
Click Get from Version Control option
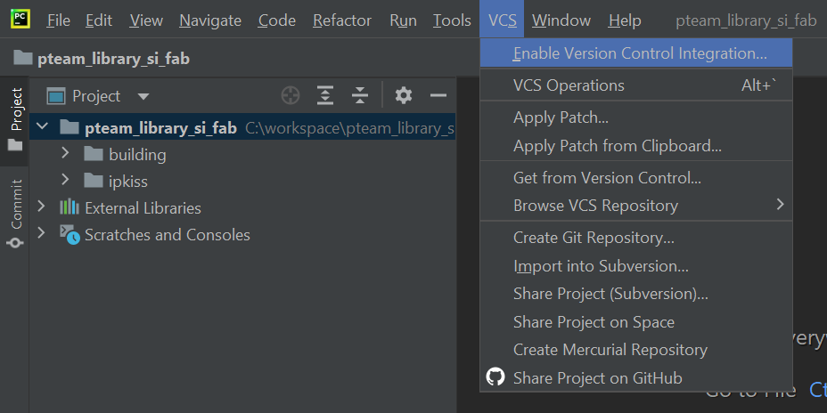click(x=607, y=178)
